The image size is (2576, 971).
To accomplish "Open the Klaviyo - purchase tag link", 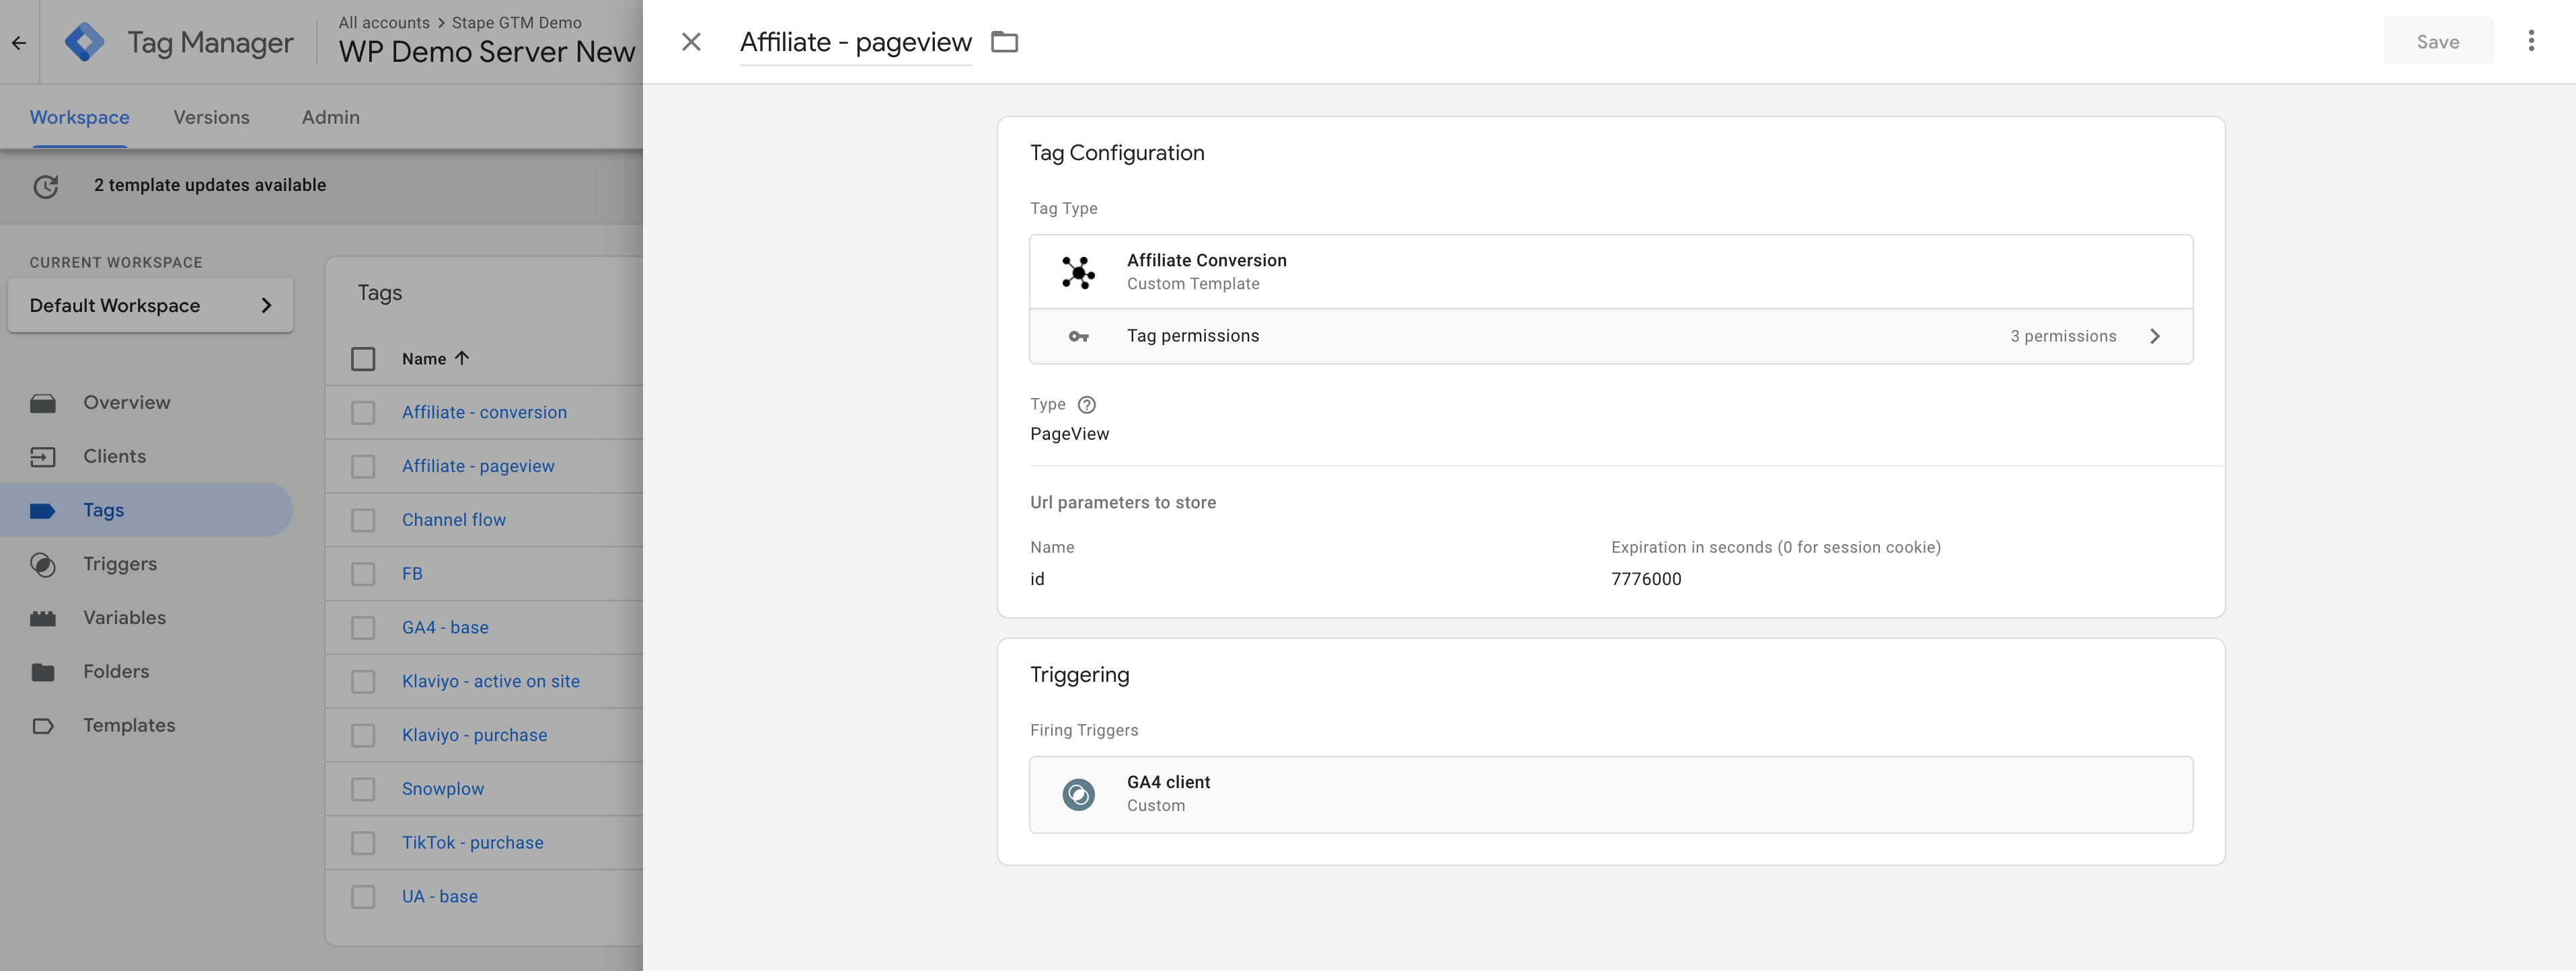I will tap(474, 735).
